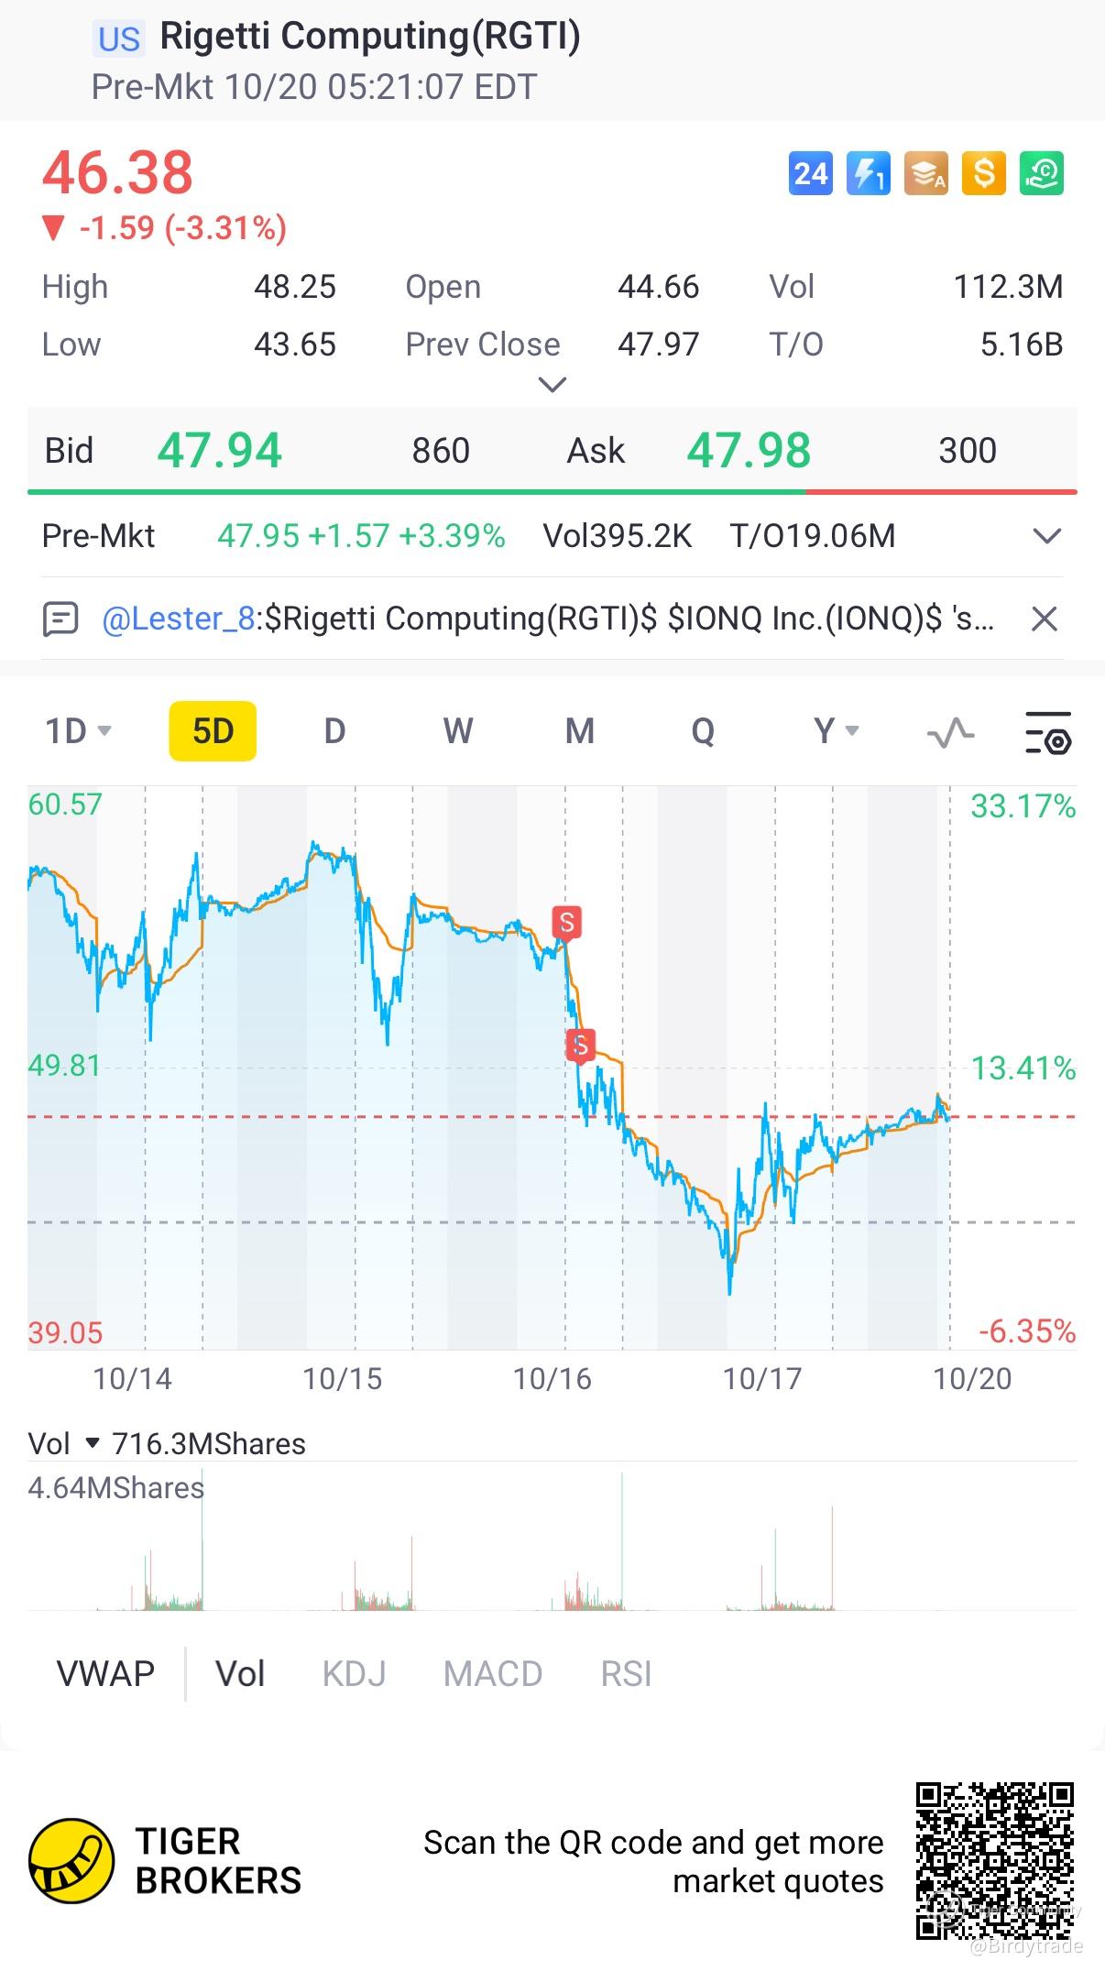Screen dimensions: 1105x1971
Task: Switch chart to the M monthly tab
Action: coord(580,731)
